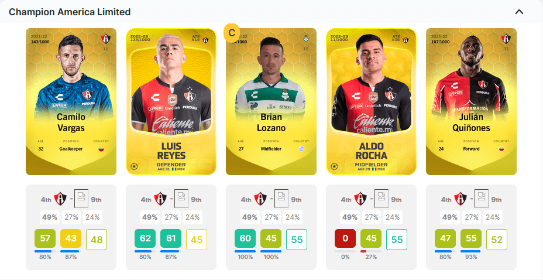Click the red 27% progress bar under Aldo Rocha
The width and height of the screenshot is (543, 280).
[x=371, y=251]
